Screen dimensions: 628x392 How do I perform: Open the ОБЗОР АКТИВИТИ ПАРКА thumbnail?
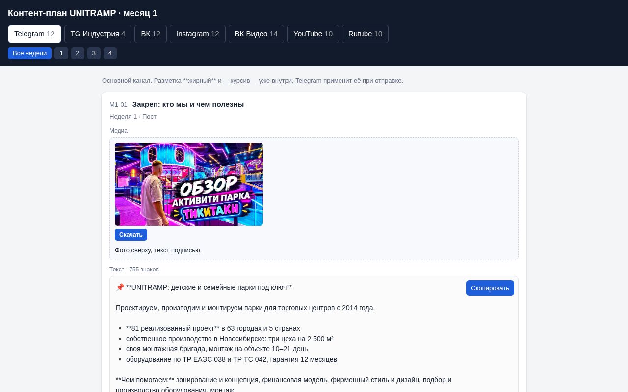[x=189, y=184]
